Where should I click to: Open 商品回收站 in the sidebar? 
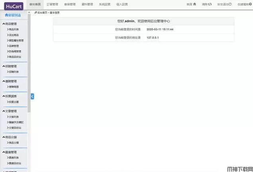(x=14, y=57)
